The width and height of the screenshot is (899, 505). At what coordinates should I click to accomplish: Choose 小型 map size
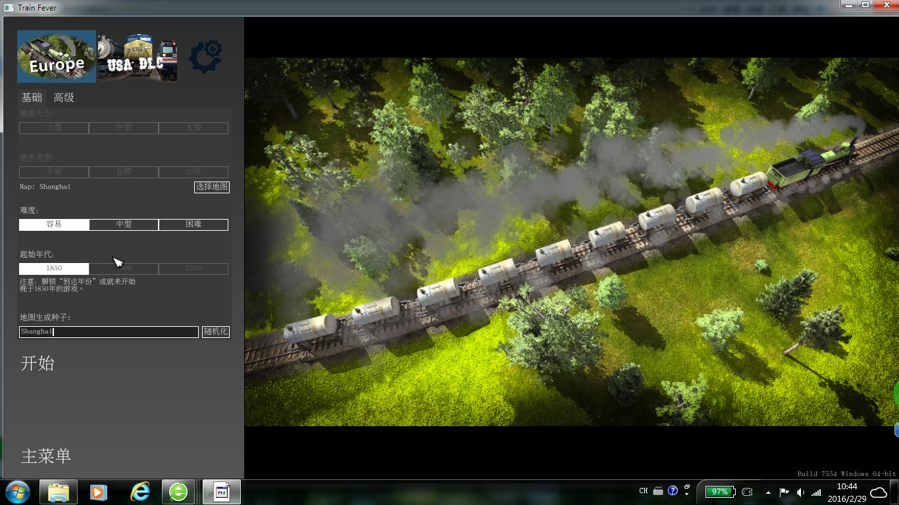(54, 128)
